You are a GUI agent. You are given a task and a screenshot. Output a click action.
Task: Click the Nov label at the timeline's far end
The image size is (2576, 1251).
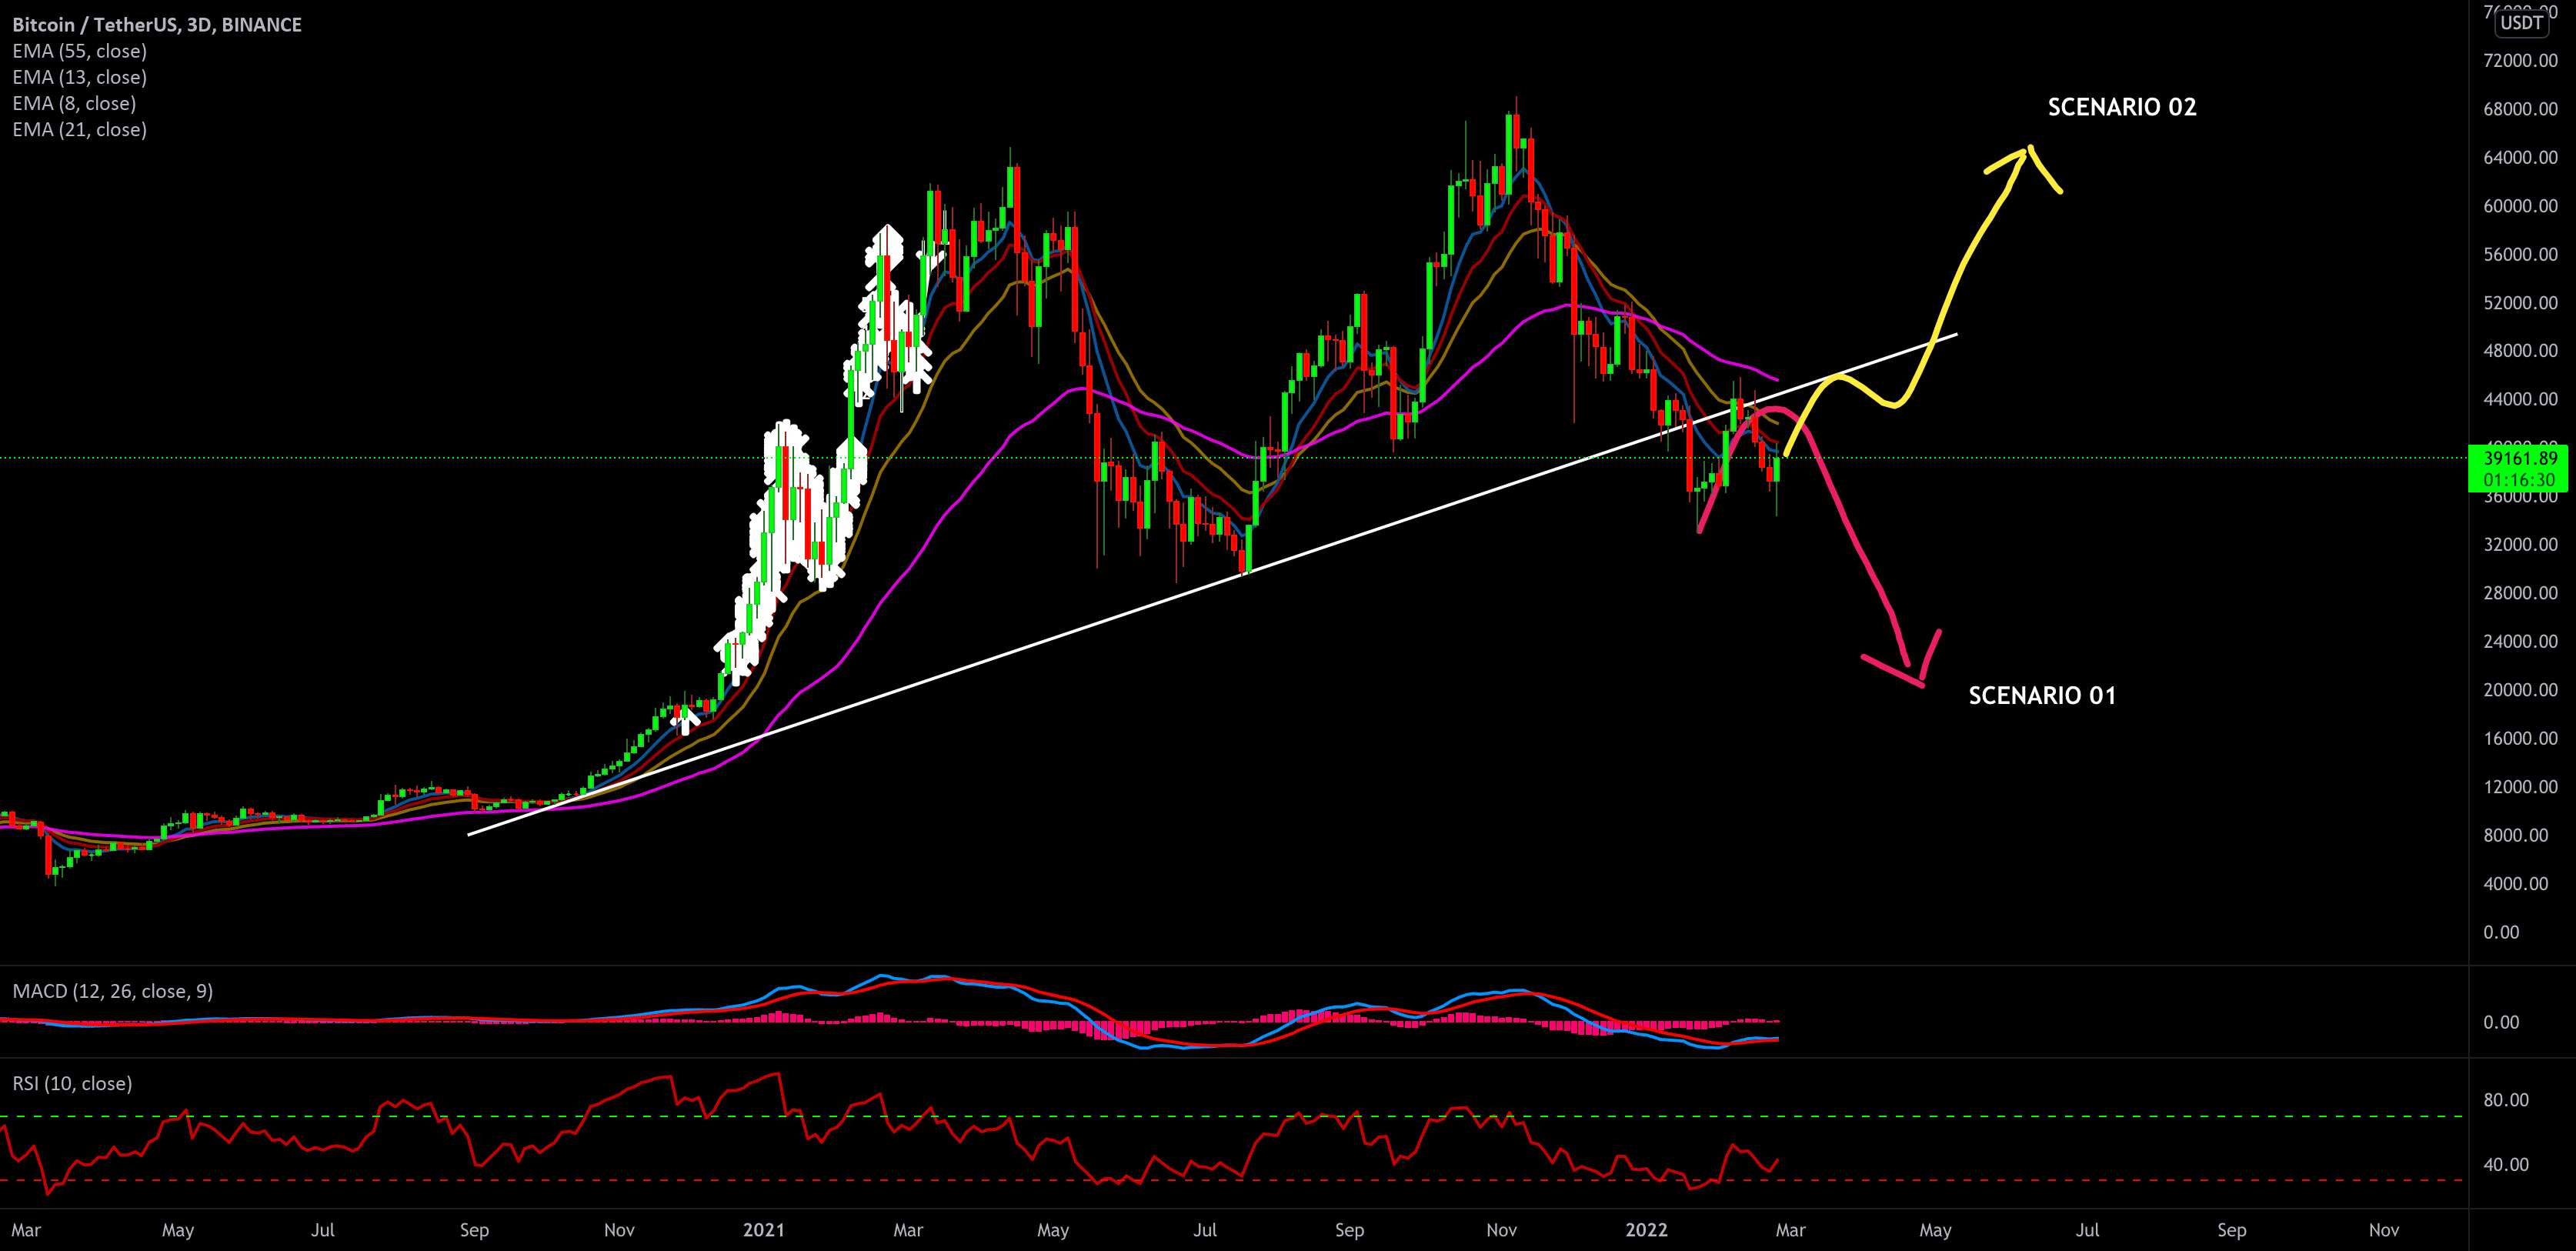[x=2385, y=1230]
